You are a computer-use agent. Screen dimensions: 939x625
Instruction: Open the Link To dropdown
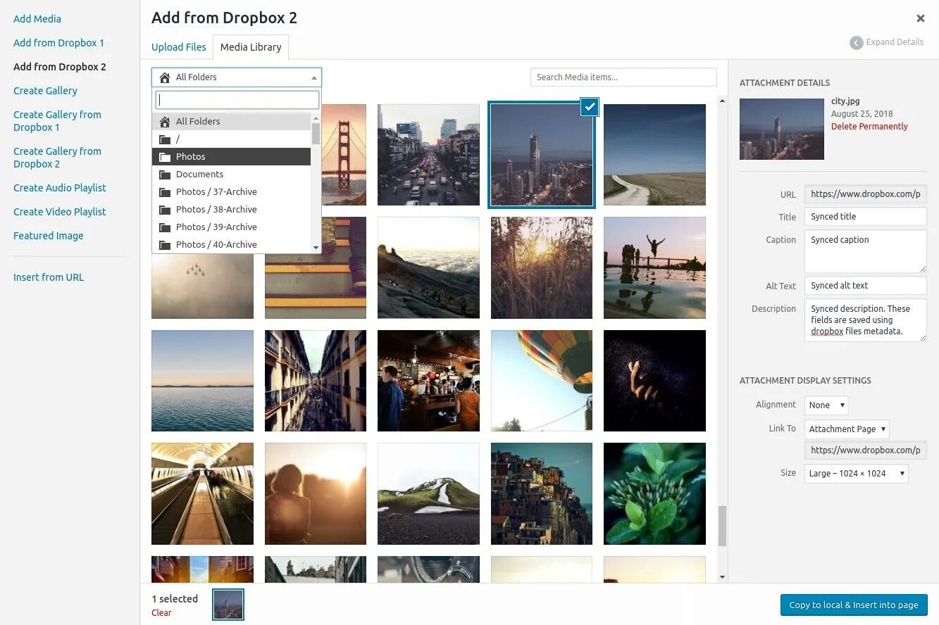pyautogui.click(x=847, y=429)
